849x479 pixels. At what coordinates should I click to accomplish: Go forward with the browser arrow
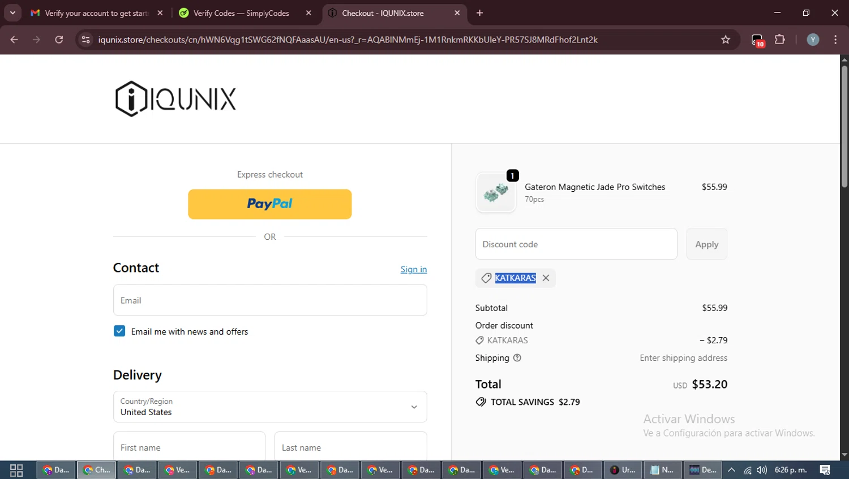(36, 40)
